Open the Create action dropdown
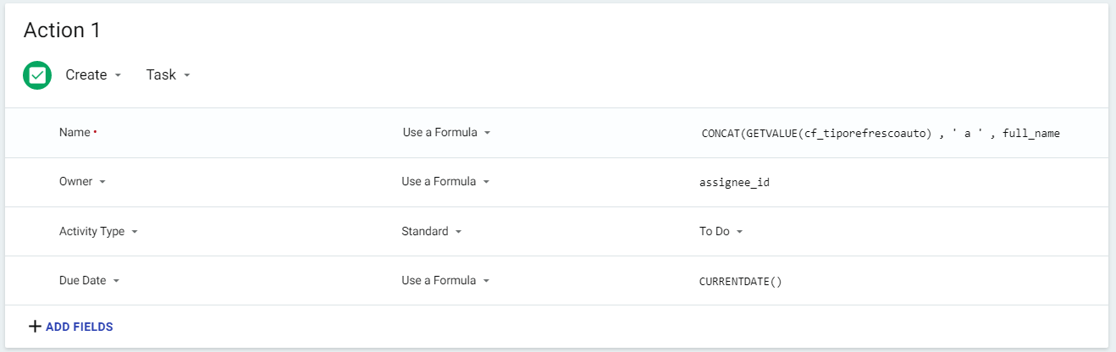The width and height of the screenshot is (1116, 352). coord(93,74)
